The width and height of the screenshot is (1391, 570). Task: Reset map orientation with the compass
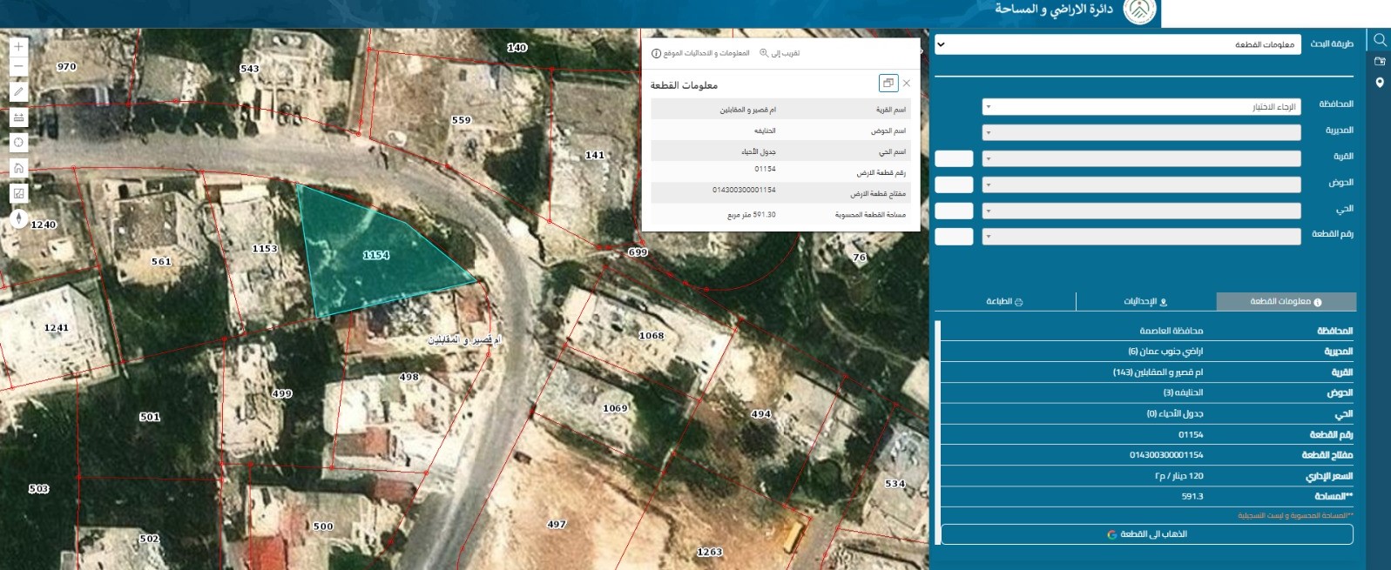pyautogui.click(x=18, y=218)
